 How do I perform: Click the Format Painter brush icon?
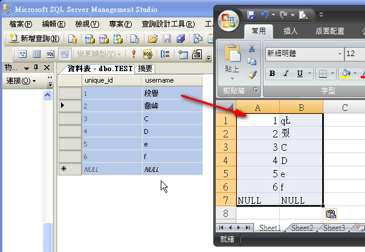click(x=252, y=75)
